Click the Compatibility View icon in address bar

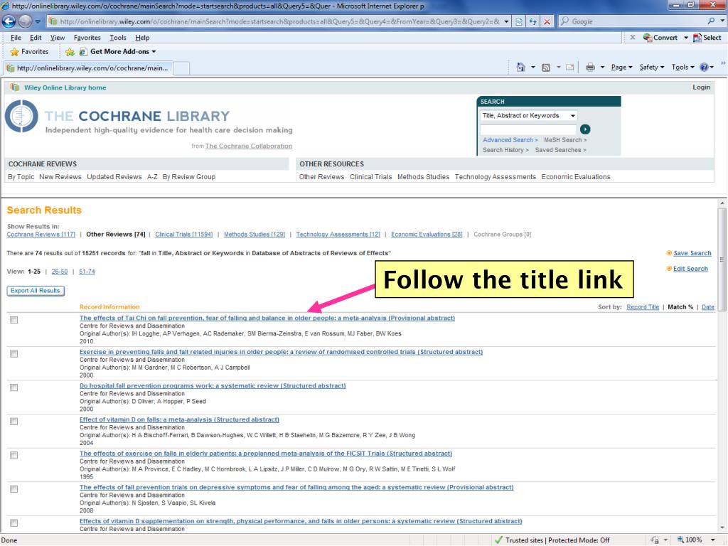point(518,21)
